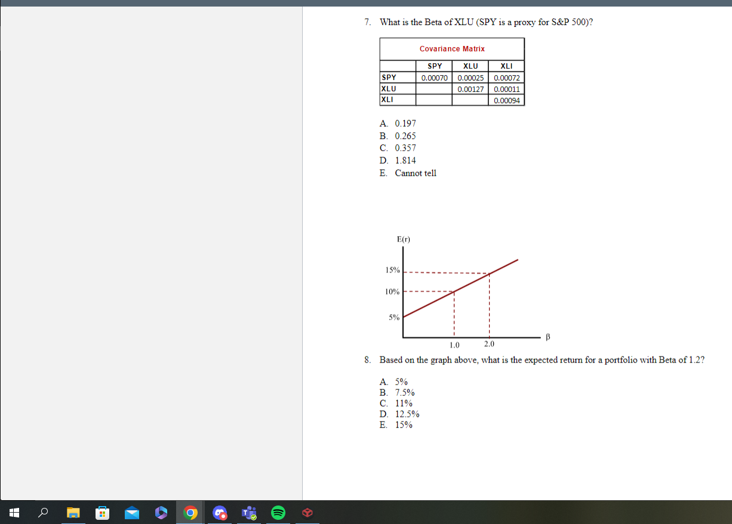732x524 pixels.
Task: Open the red cube app icon
Action: point(307,513)
